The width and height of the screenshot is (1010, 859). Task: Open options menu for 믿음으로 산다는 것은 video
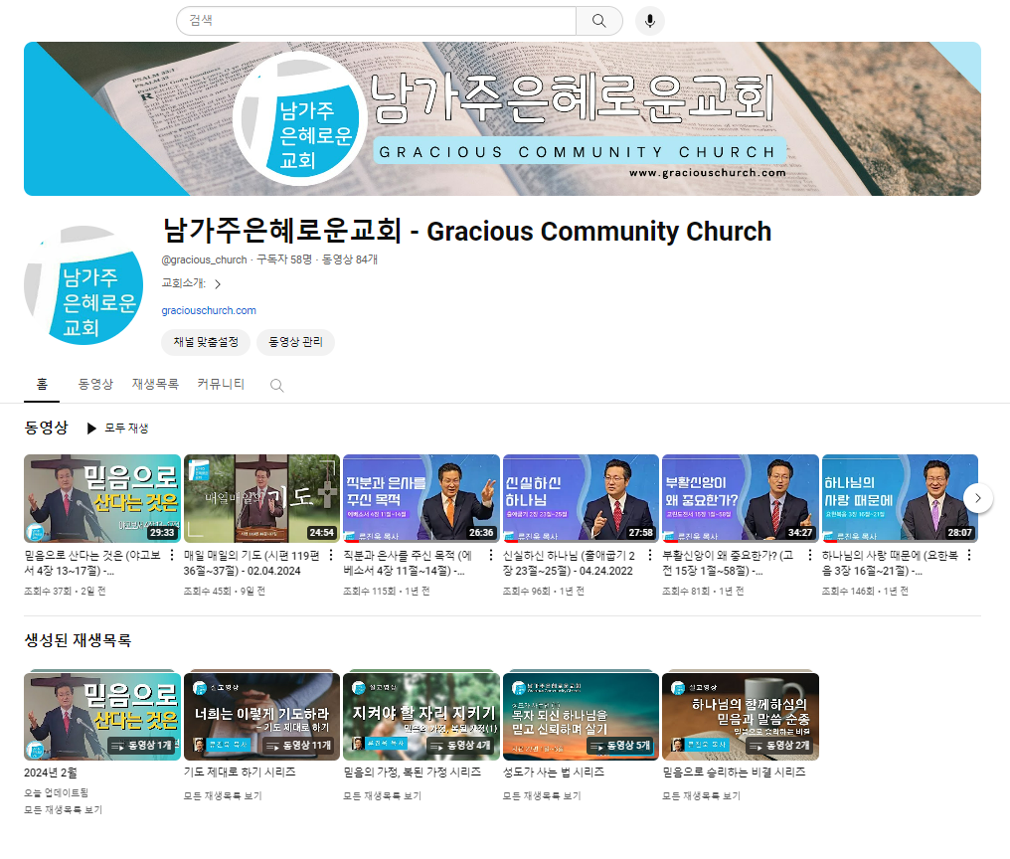point(171,556)
